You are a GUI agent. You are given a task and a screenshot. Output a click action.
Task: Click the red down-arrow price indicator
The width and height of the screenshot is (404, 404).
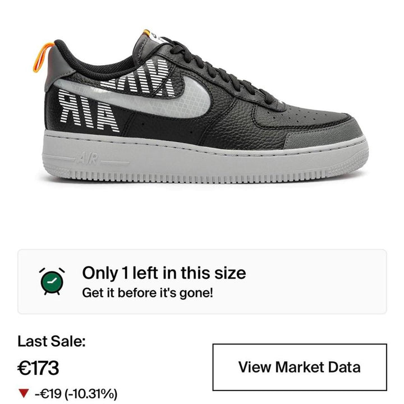tap(24, 393)
